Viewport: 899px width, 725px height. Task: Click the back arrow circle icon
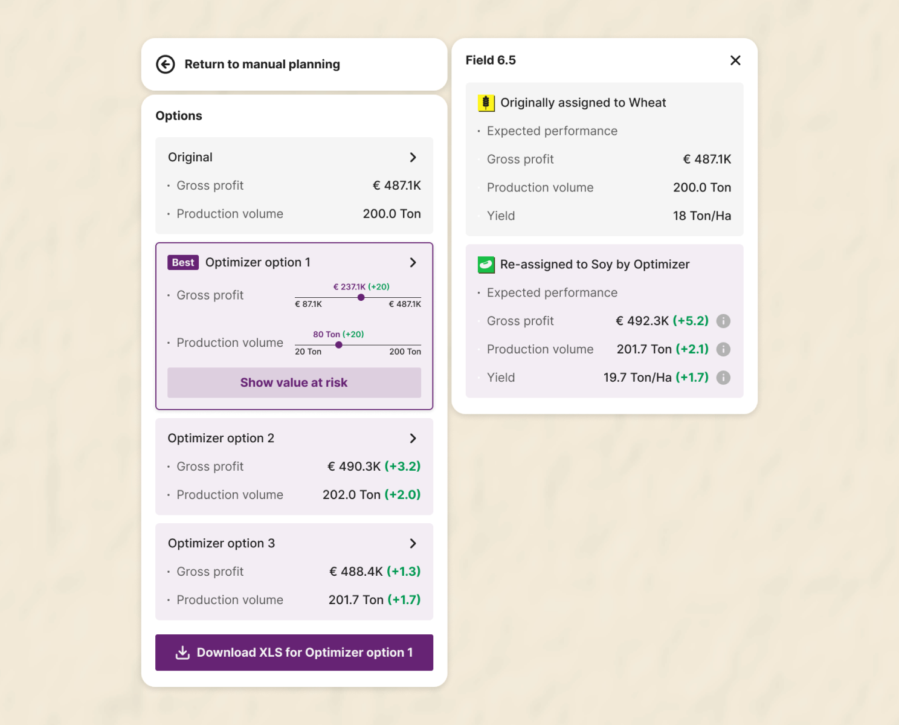166,64
